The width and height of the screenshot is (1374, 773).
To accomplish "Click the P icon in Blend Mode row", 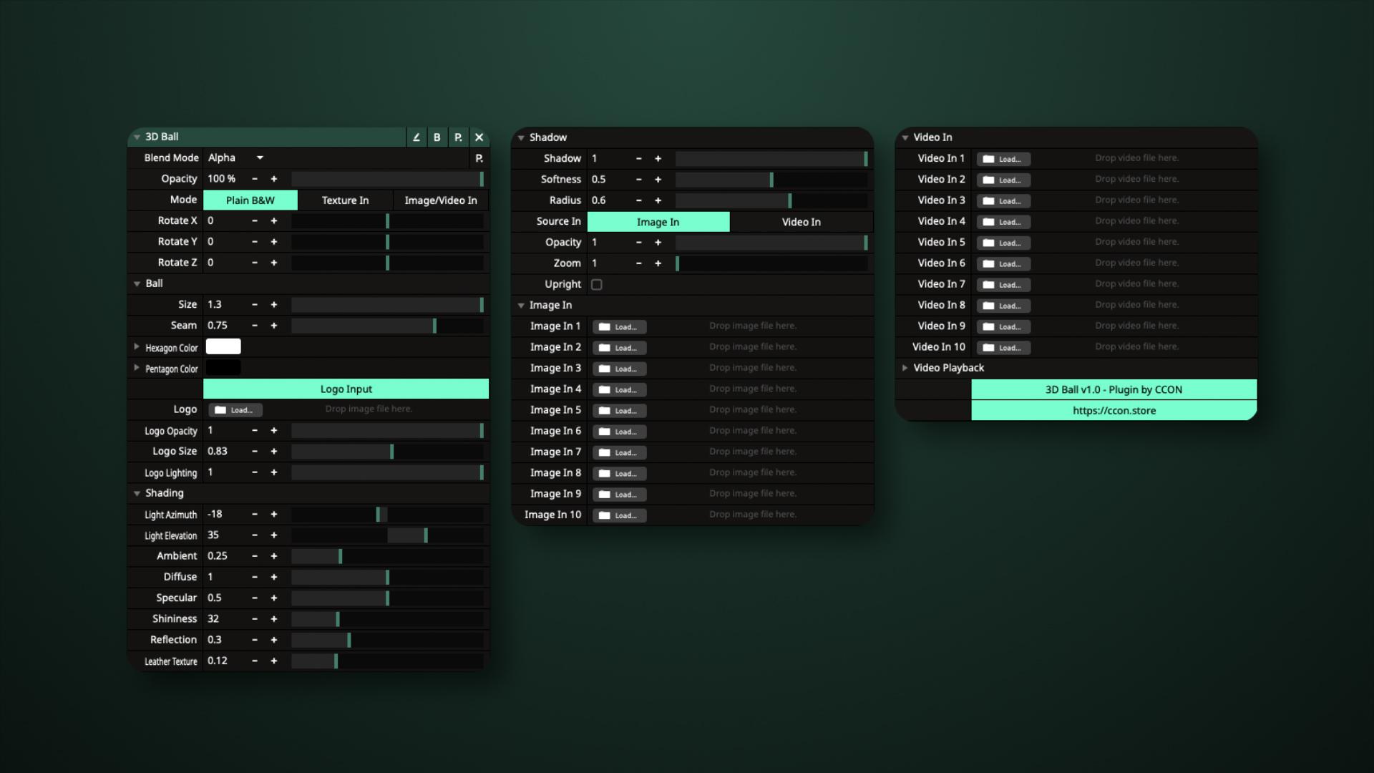I will [479, 158].
